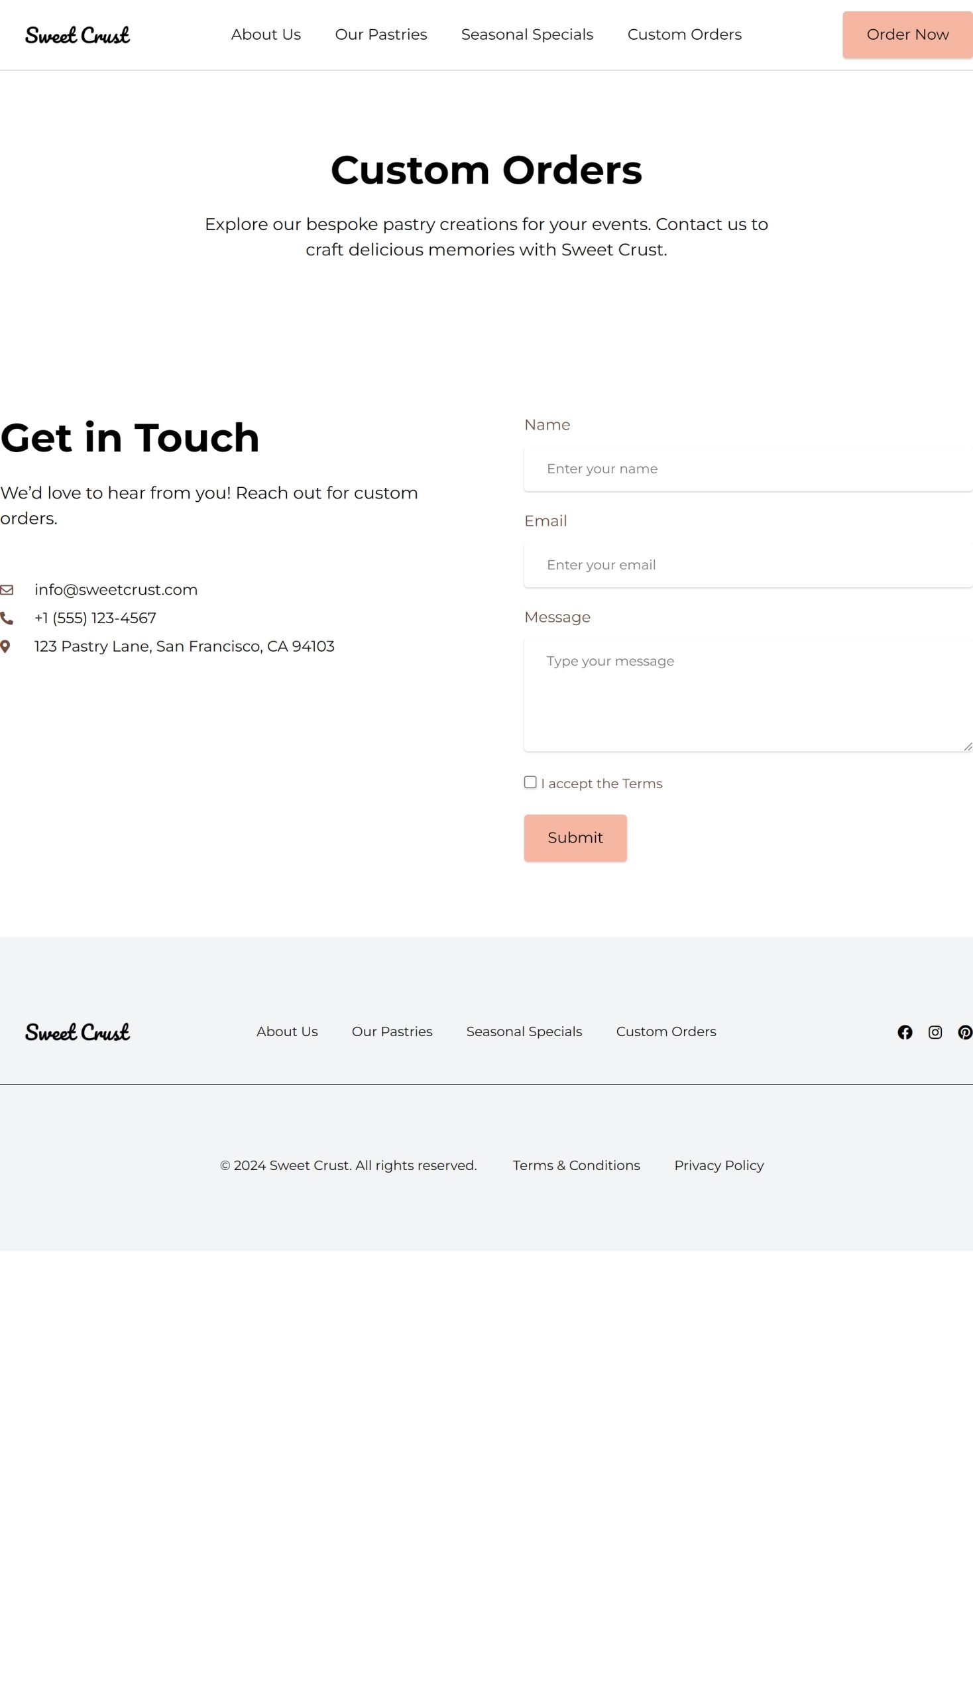Click the Order Now button

point(907,34)
